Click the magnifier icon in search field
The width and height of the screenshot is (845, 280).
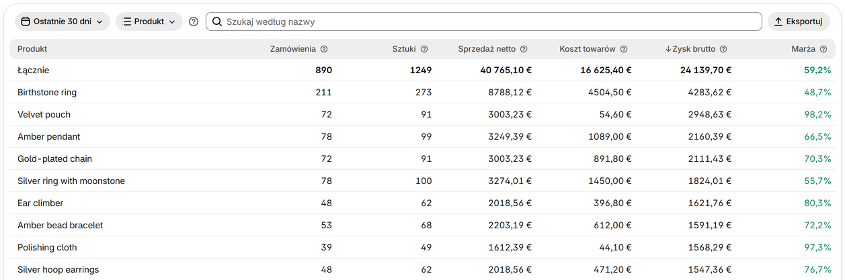pos(217,21)
